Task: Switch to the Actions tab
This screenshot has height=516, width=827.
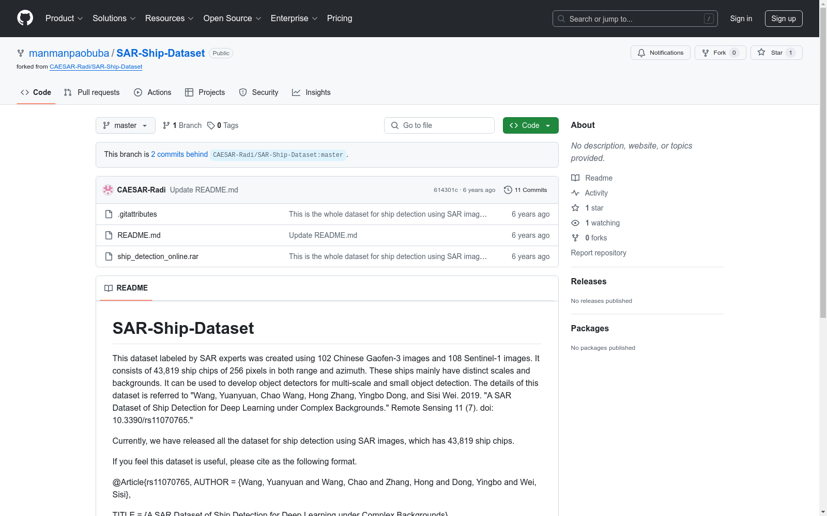Action: click(x=152, y=92)
